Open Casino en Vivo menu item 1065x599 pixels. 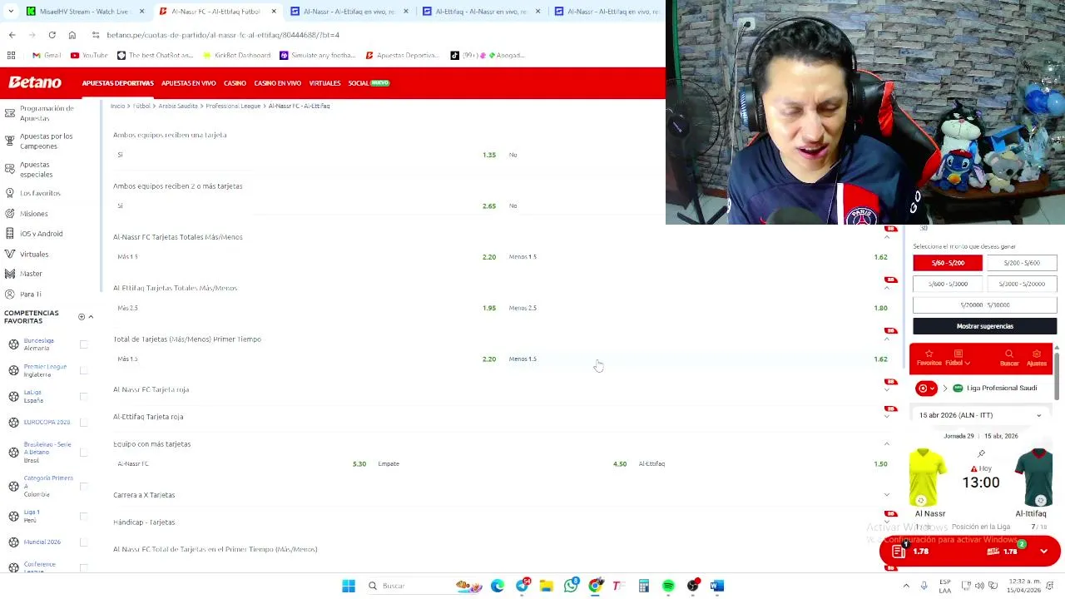277,83
